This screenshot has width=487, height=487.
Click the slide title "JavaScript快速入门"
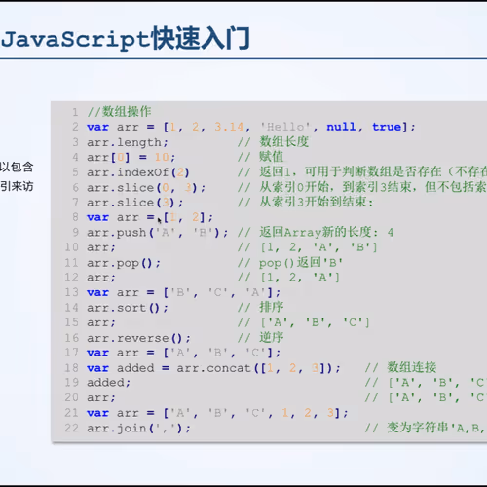point(126,39)
